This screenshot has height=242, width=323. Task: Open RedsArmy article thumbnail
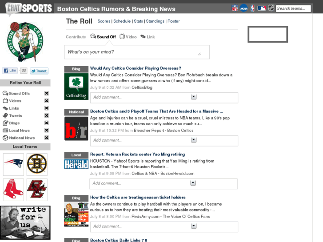pos(76,214)
